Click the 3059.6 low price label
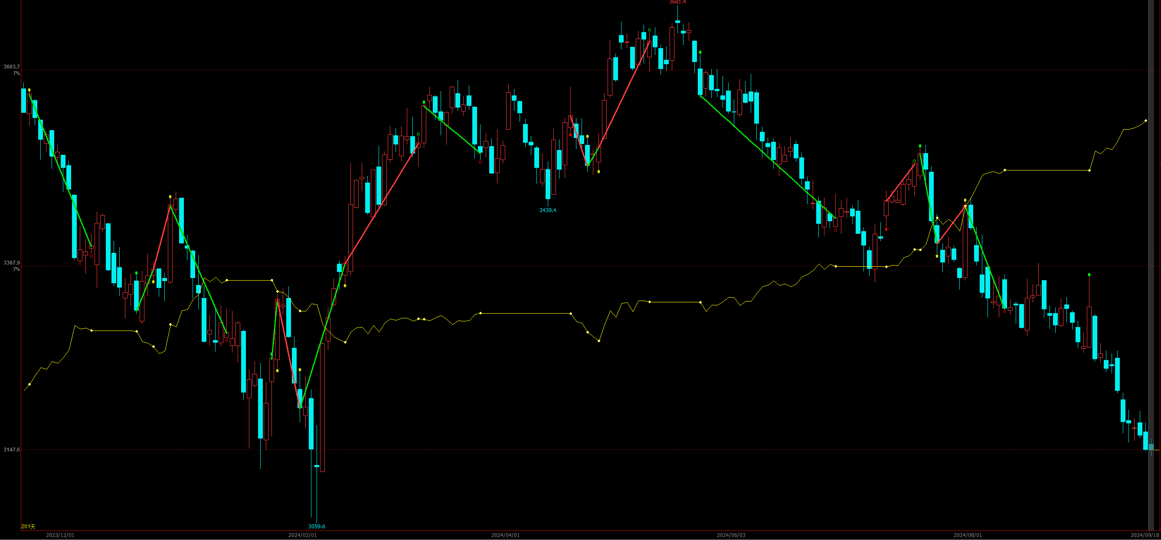This screenshot has height=540, width=1161. [x=317, y=526]
